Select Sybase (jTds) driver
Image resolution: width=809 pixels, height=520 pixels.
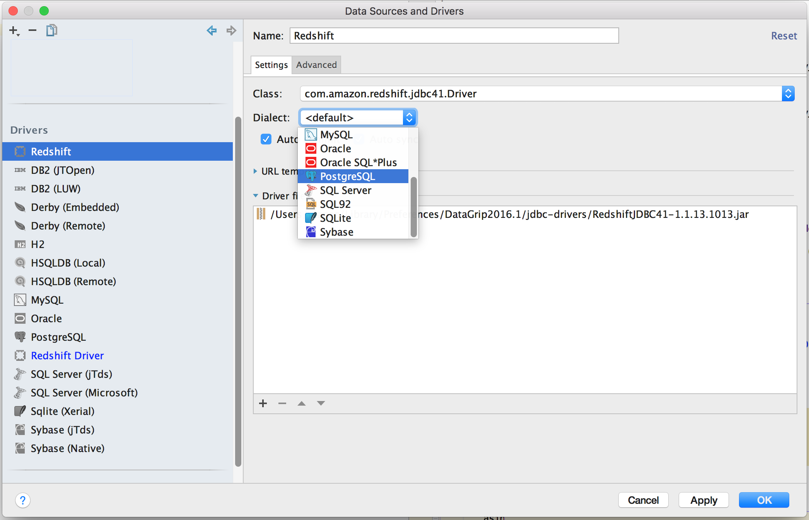pyautogui.click(x=118, y=430)
